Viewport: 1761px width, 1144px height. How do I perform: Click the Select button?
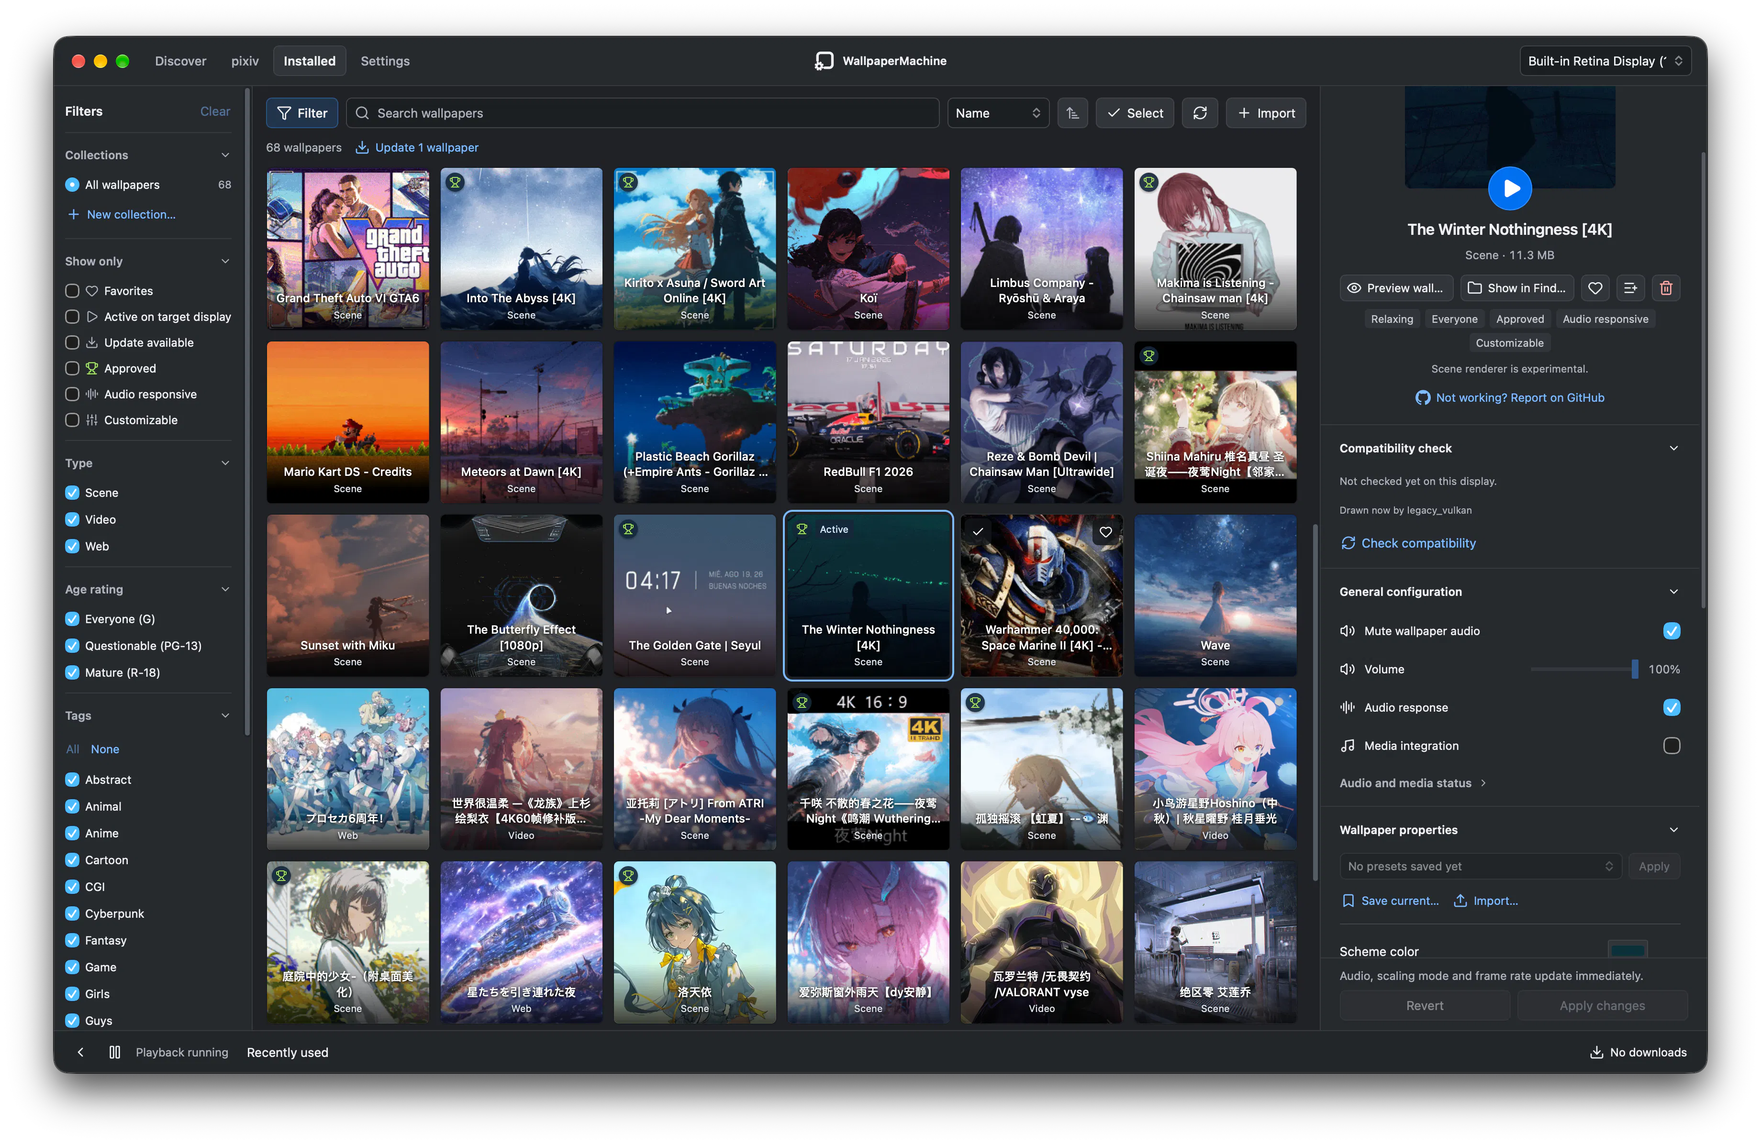pos(1134,113)
